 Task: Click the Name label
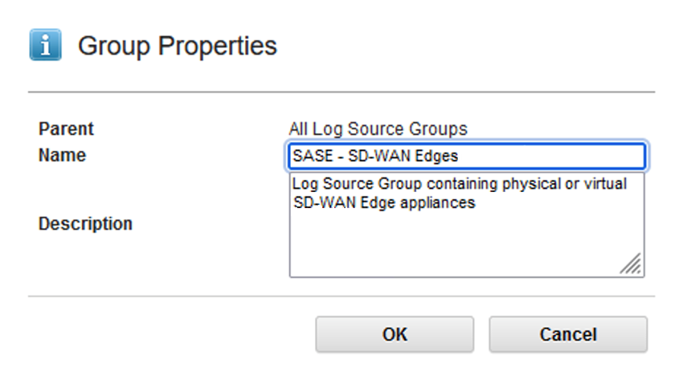62,155
